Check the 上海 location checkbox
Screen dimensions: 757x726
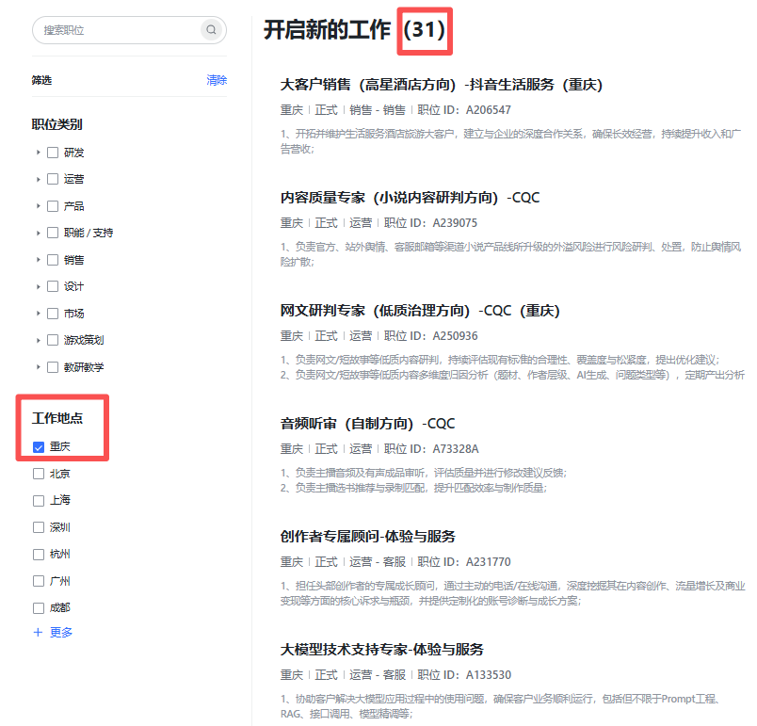[39, 501]
